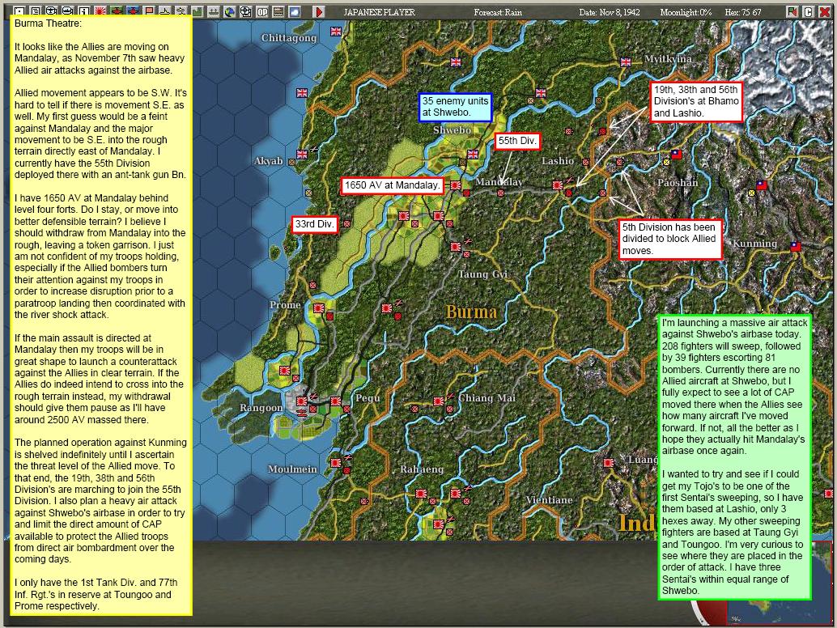Viewport: 837px width, 628px height.
Task: Click the 'Forecast: Rain' status text
Action: 498,12
